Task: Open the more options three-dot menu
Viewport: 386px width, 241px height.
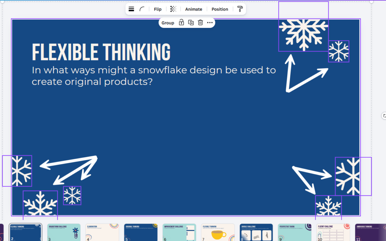Action: 210,23
